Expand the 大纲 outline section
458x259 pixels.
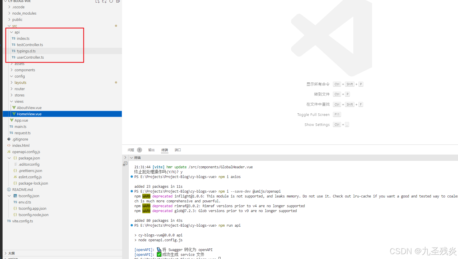[5, 253]
